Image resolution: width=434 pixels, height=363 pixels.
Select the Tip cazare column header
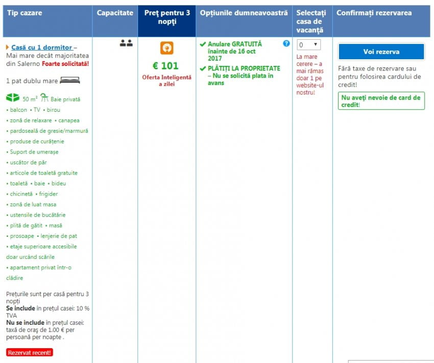pyautogui.click(x=25, y=13)
